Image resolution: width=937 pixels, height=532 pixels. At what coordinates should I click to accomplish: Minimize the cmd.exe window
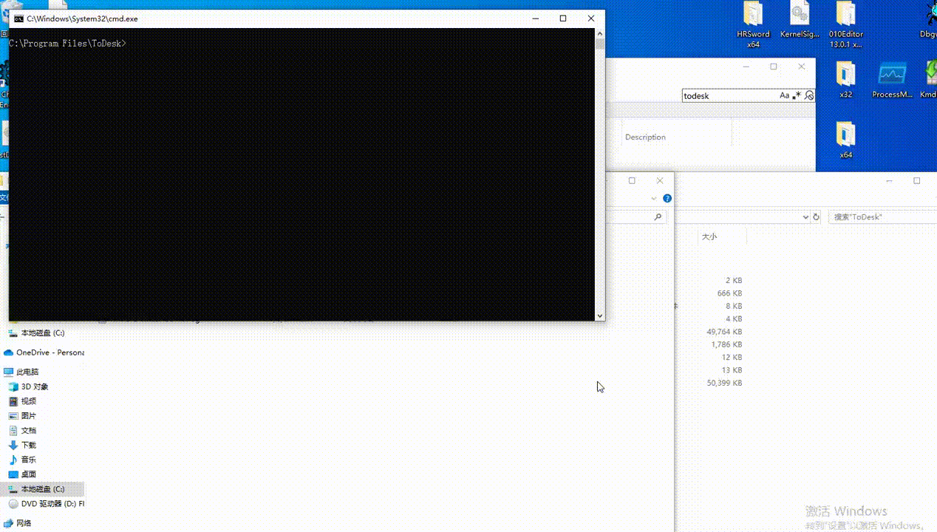point(535,18)
